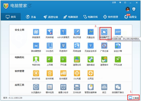
Task: Switch to the 软件管理 tab
Action: pos(111,17)
